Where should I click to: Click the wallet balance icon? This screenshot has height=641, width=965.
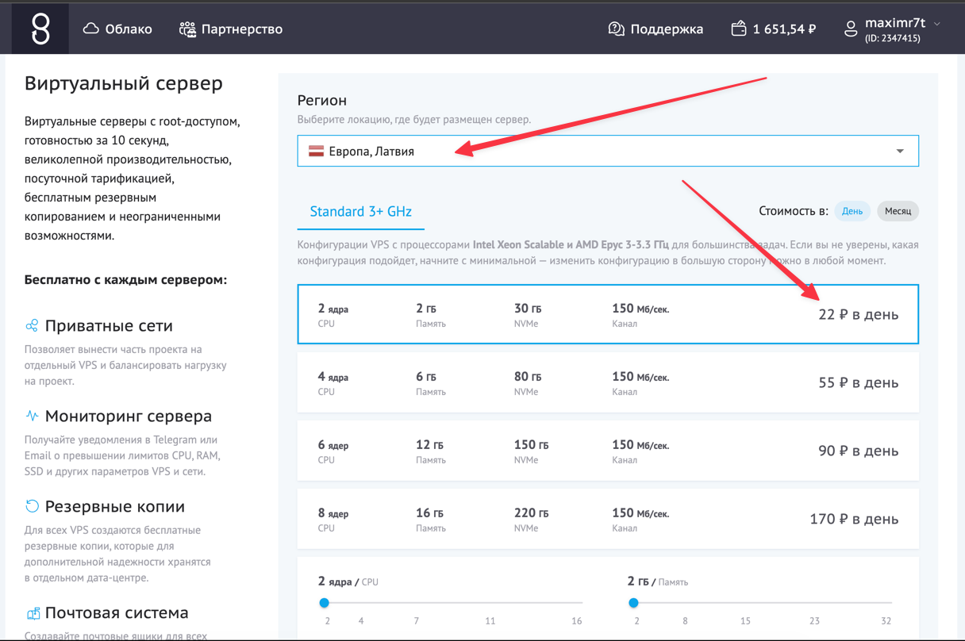click(x=738, y=29)
